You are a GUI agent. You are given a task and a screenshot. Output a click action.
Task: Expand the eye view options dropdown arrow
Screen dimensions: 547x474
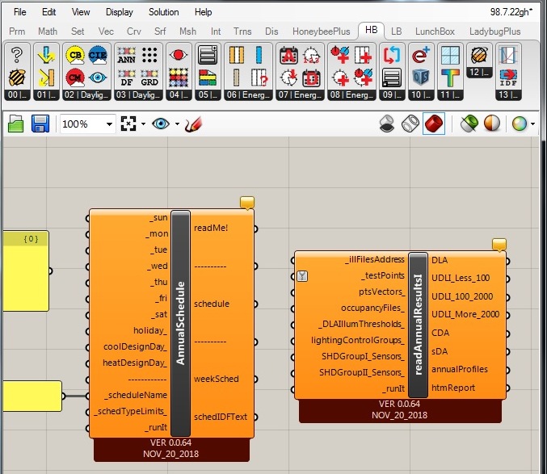(177, 124)
